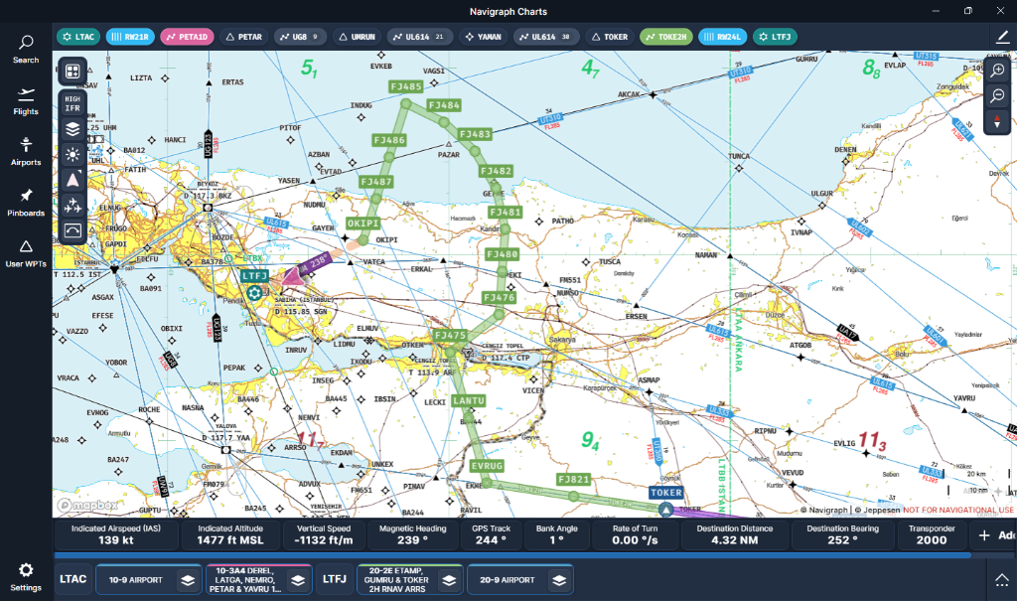This screenshot has height=601, width=1017.
Task: Click the LTAC airport button in bottom bar
Action: coord(73,579)
